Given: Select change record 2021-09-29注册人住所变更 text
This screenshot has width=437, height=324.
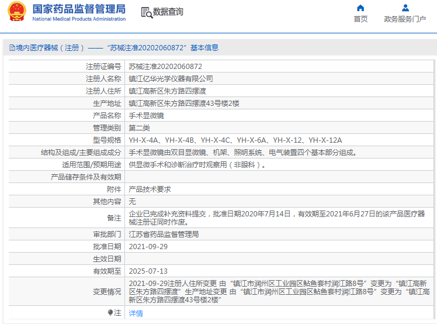Looking at the screenshot, I should [279, 292].
